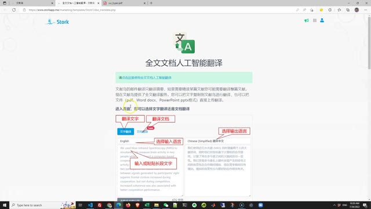Open Excel from the taskbar
Image resolution: width=371 pixels, height=209 pixels.
click(x=147, y=205)
